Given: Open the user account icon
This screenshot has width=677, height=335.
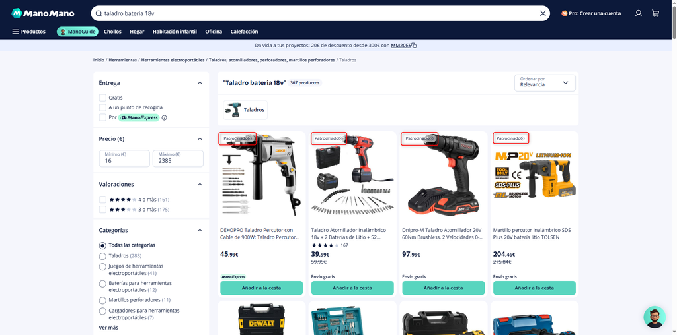Looking at the screenshot, I should [639, 13].
